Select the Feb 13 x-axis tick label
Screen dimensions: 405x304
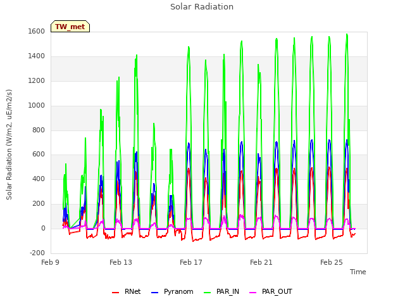coord(121,262)
